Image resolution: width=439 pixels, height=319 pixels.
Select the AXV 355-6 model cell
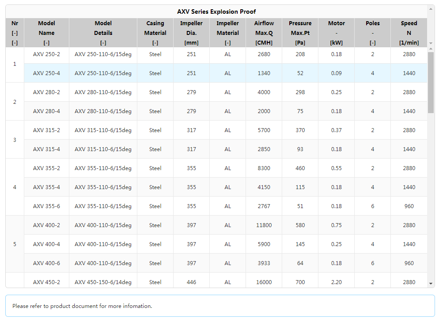[46, 206]
